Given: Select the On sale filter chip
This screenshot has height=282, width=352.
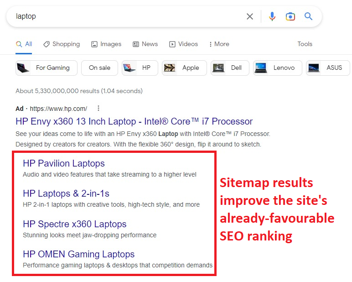Looking at the screenshot, I should [99, 68].
